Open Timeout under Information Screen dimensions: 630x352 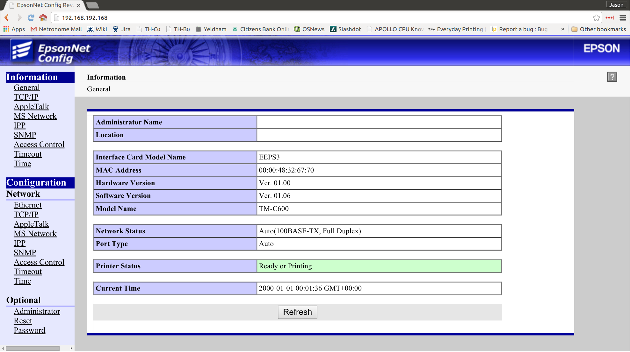(28, 154)
